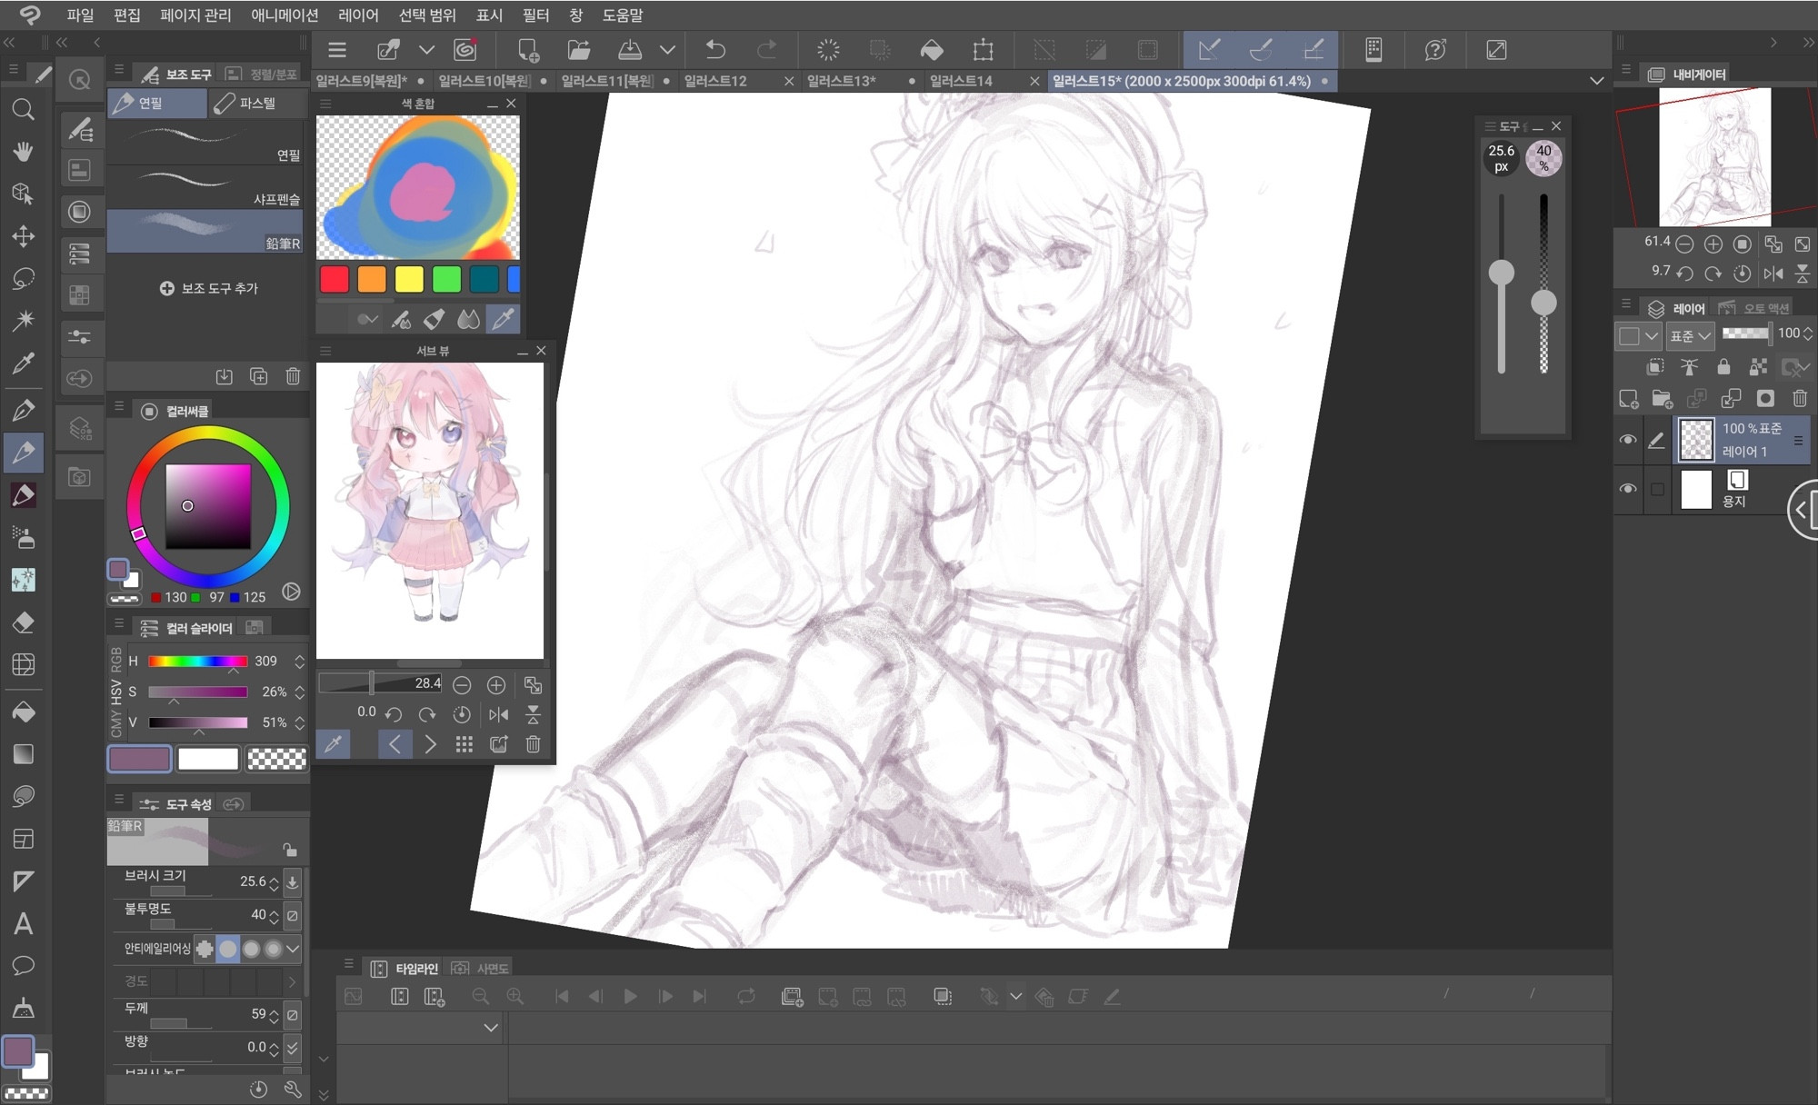Zoom in Sub View with plus icon
This screenshot has width=1818, height=1105.
click(496, 685)
